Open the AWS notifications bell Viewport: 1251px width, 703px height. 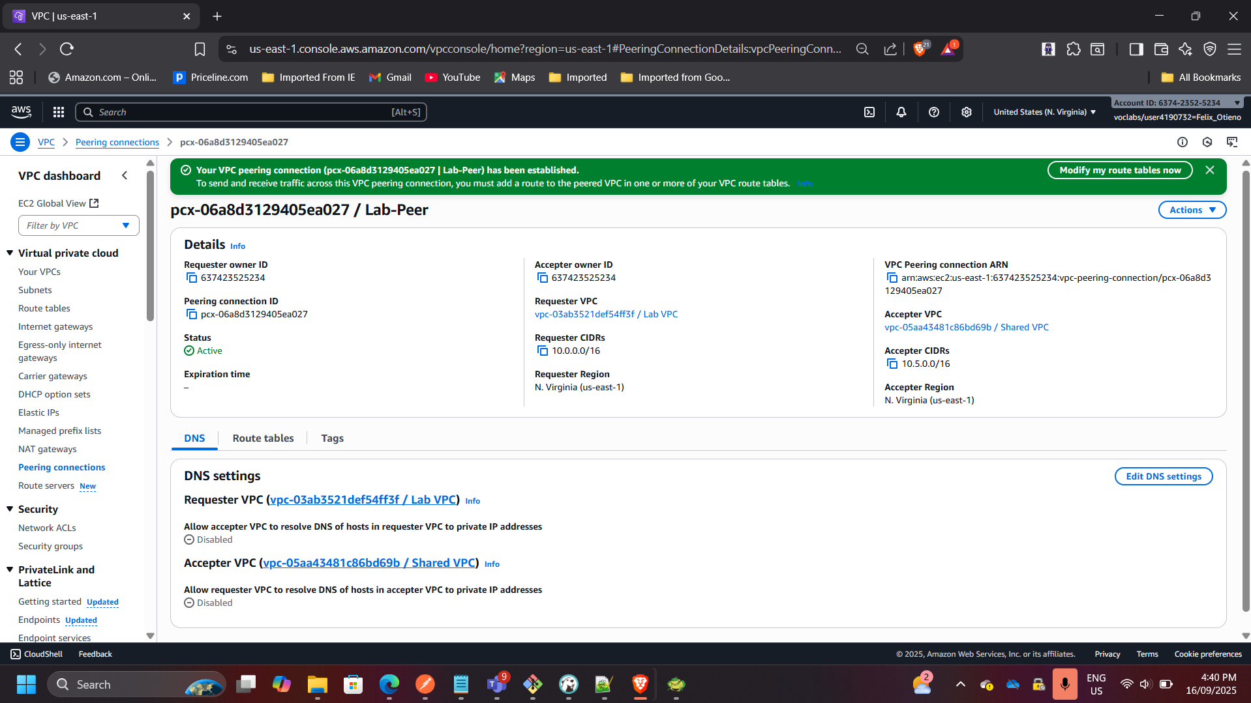(x=901, y=112)
